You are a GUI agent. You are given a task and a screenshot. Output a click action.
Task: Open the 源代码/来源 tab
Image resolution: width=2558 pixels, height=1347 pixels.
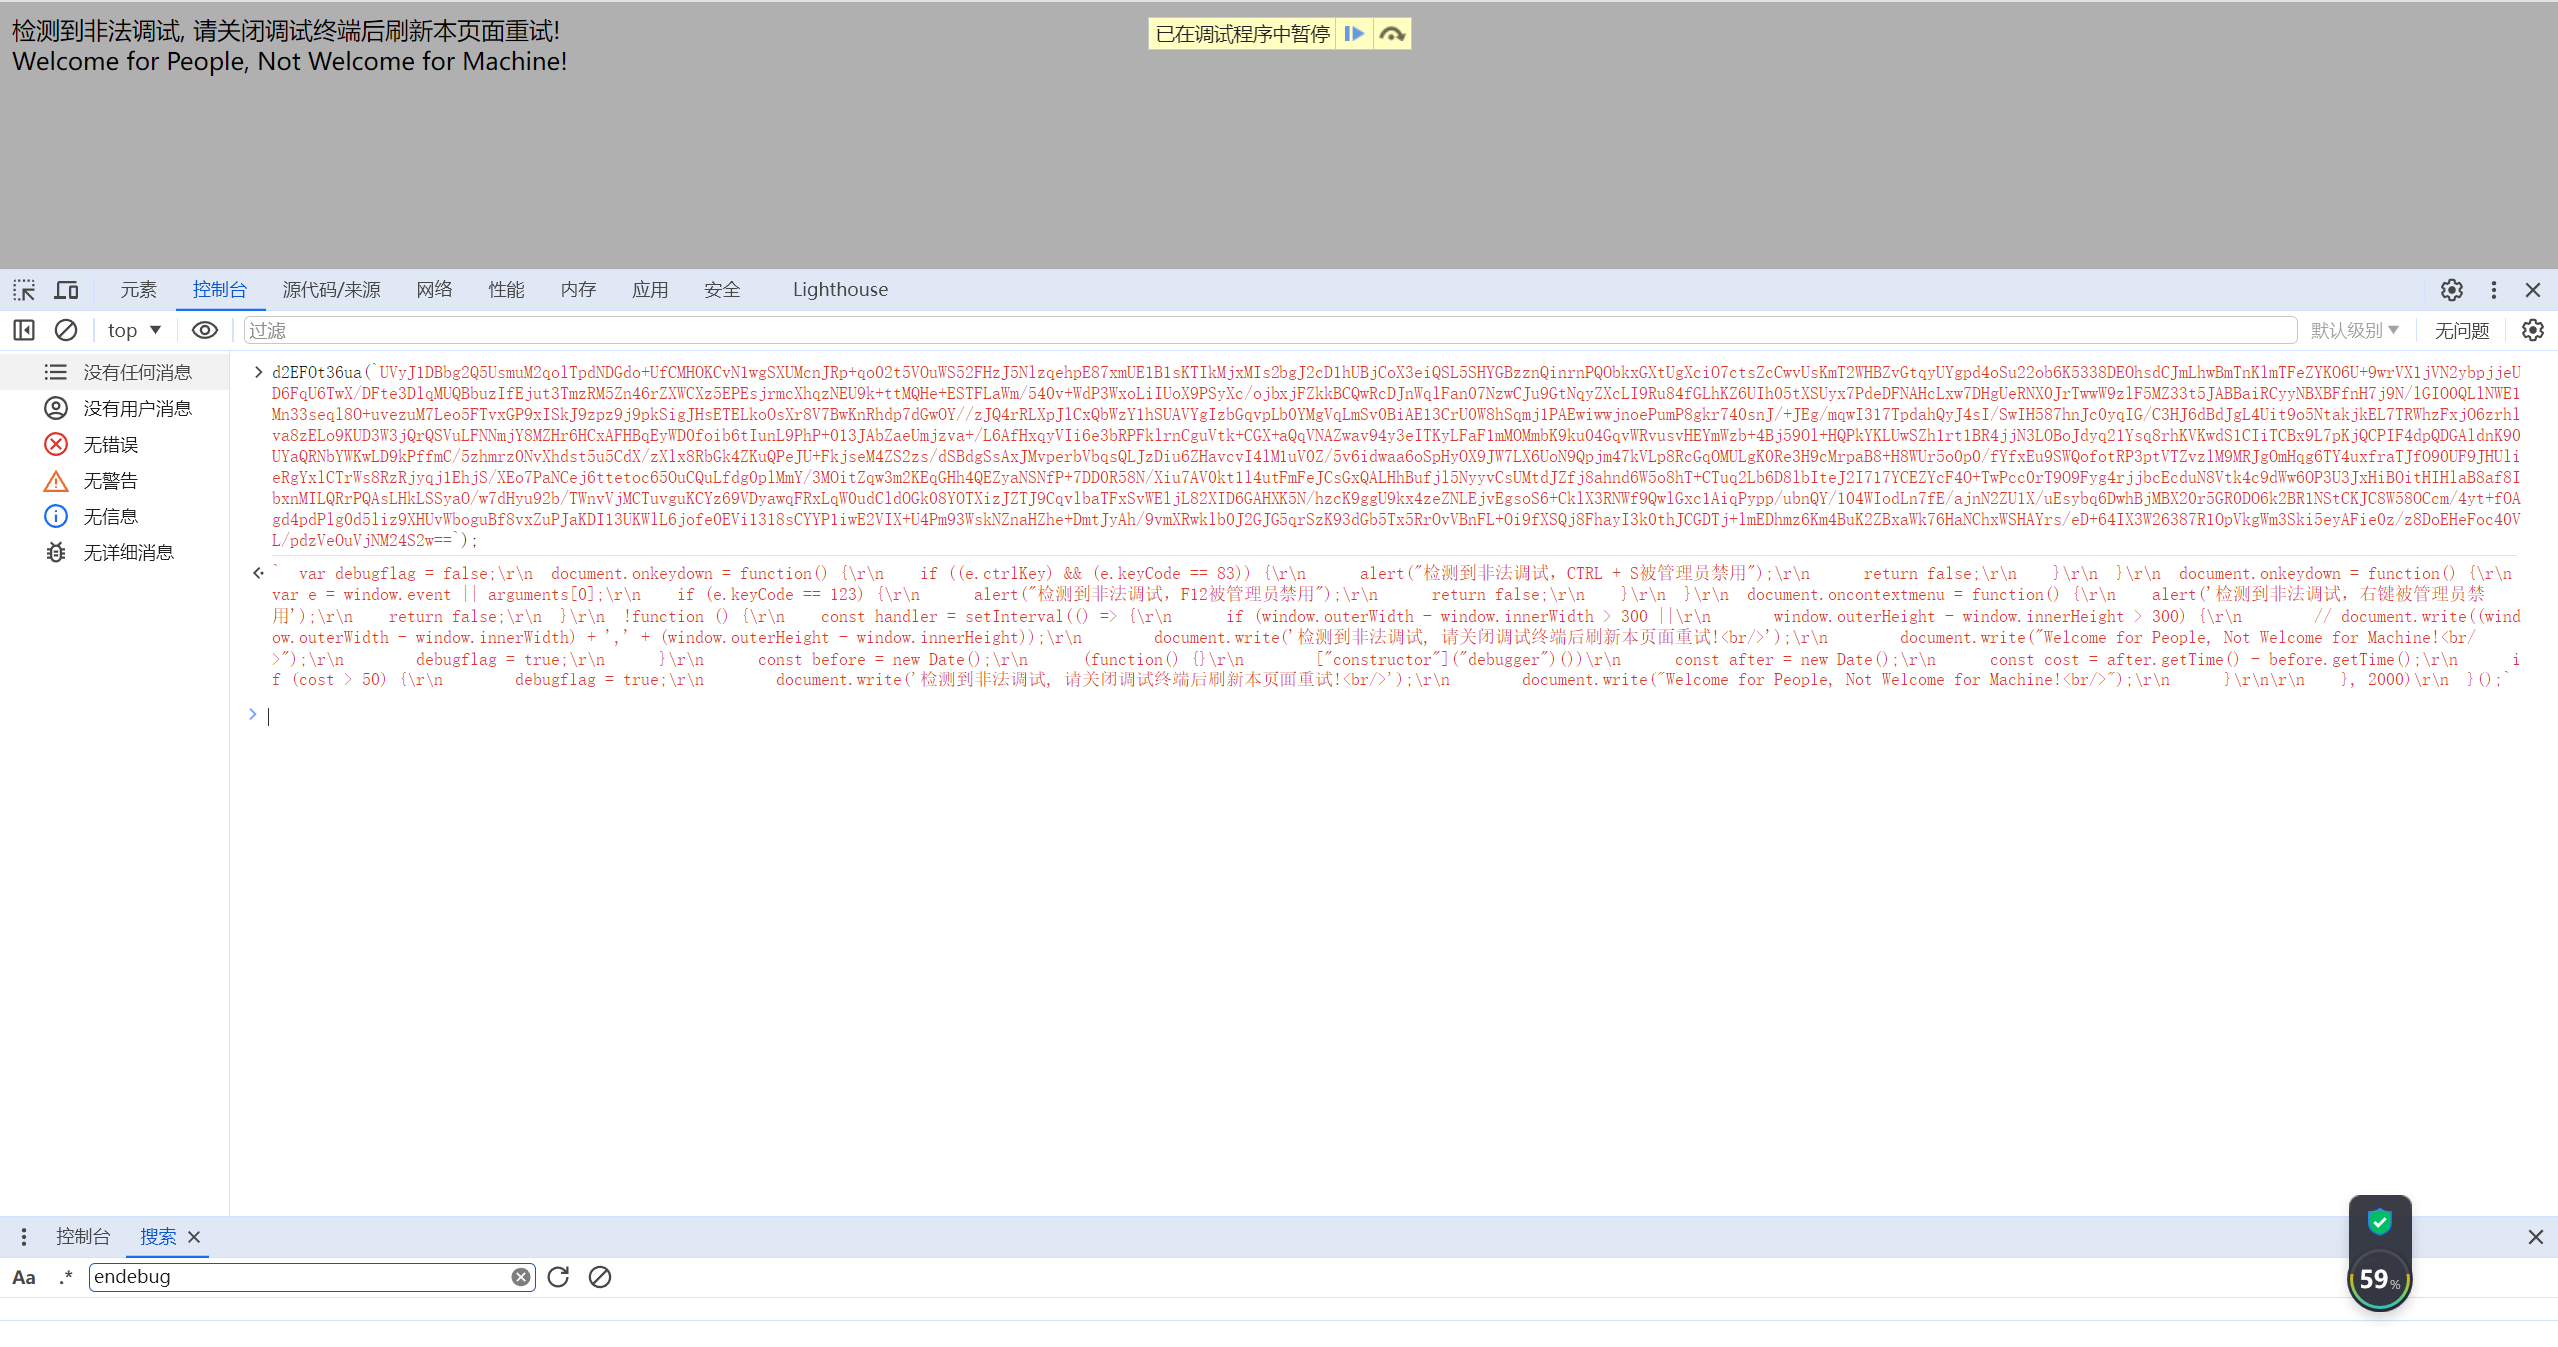(x=331, y=290)
